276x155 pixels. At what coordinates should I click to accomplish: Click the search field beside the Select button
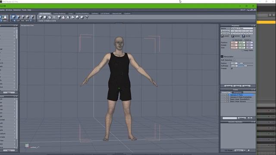(230, 118)
